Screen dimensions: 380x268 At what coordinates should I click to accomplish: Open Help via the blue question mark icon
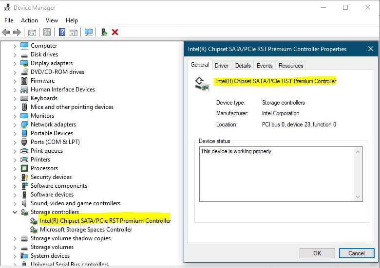pos(62,33)
